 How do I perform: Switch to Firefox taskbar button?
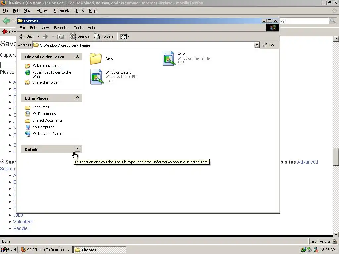[46, 250]
